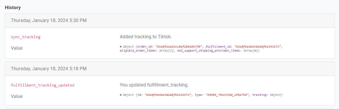Select the order_id value string
The height and width of the screenshot is (109, 339).
coord(179,47)
